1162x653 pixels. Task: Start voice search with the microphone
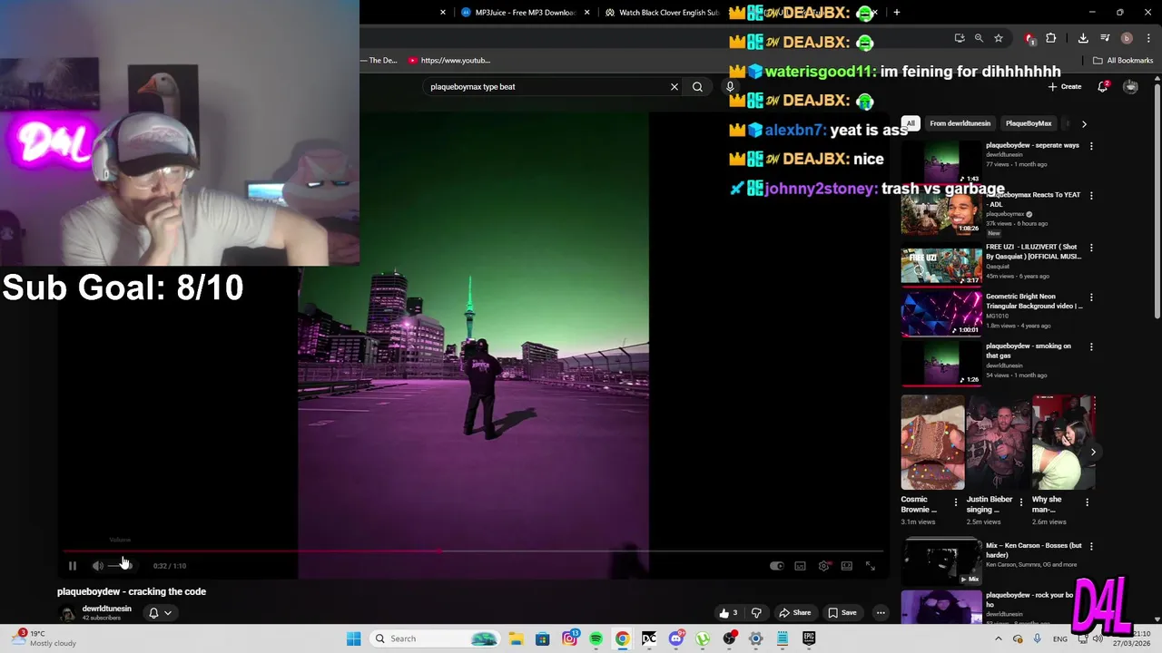(x=729, y=87)
